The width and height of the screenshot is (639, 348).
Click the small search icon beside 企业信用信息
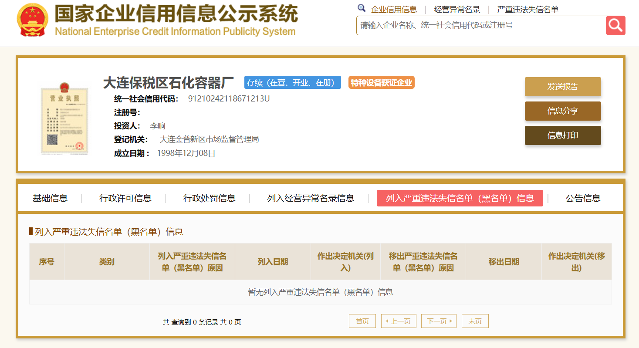(x=362, y=8)
